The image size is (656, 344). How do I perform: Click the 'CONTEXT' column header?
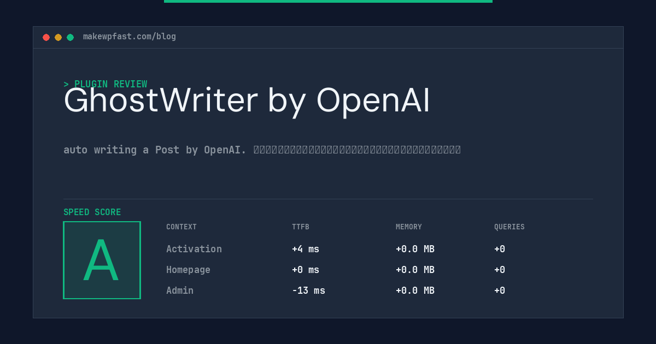click(x=181, y=227)
